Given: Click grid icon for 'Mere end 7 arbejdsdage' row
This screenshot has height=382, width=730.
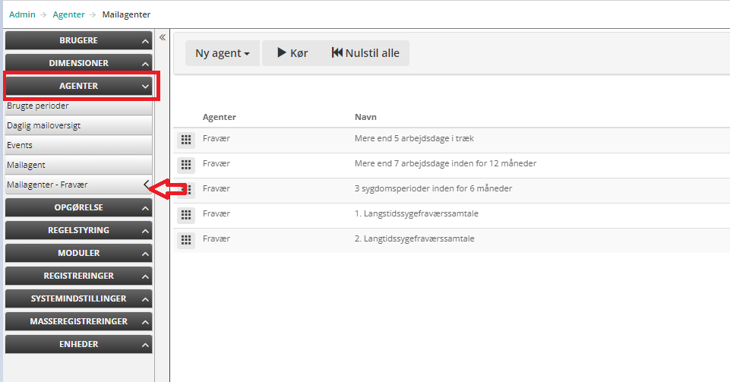Looking at the screenshot, I should pyautogui.click(x=185, y=165).
